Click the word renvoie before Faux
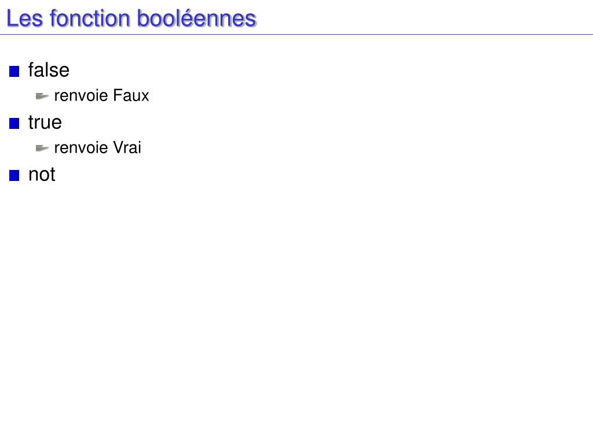This screenshot has height=444, width=593. (x=81, y=96)
